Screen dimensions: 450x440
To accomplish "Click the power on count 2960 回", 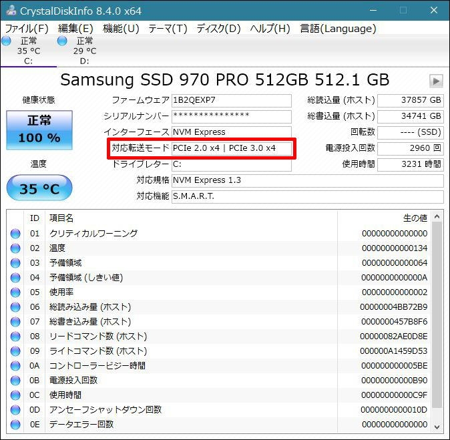I will 411,148.
